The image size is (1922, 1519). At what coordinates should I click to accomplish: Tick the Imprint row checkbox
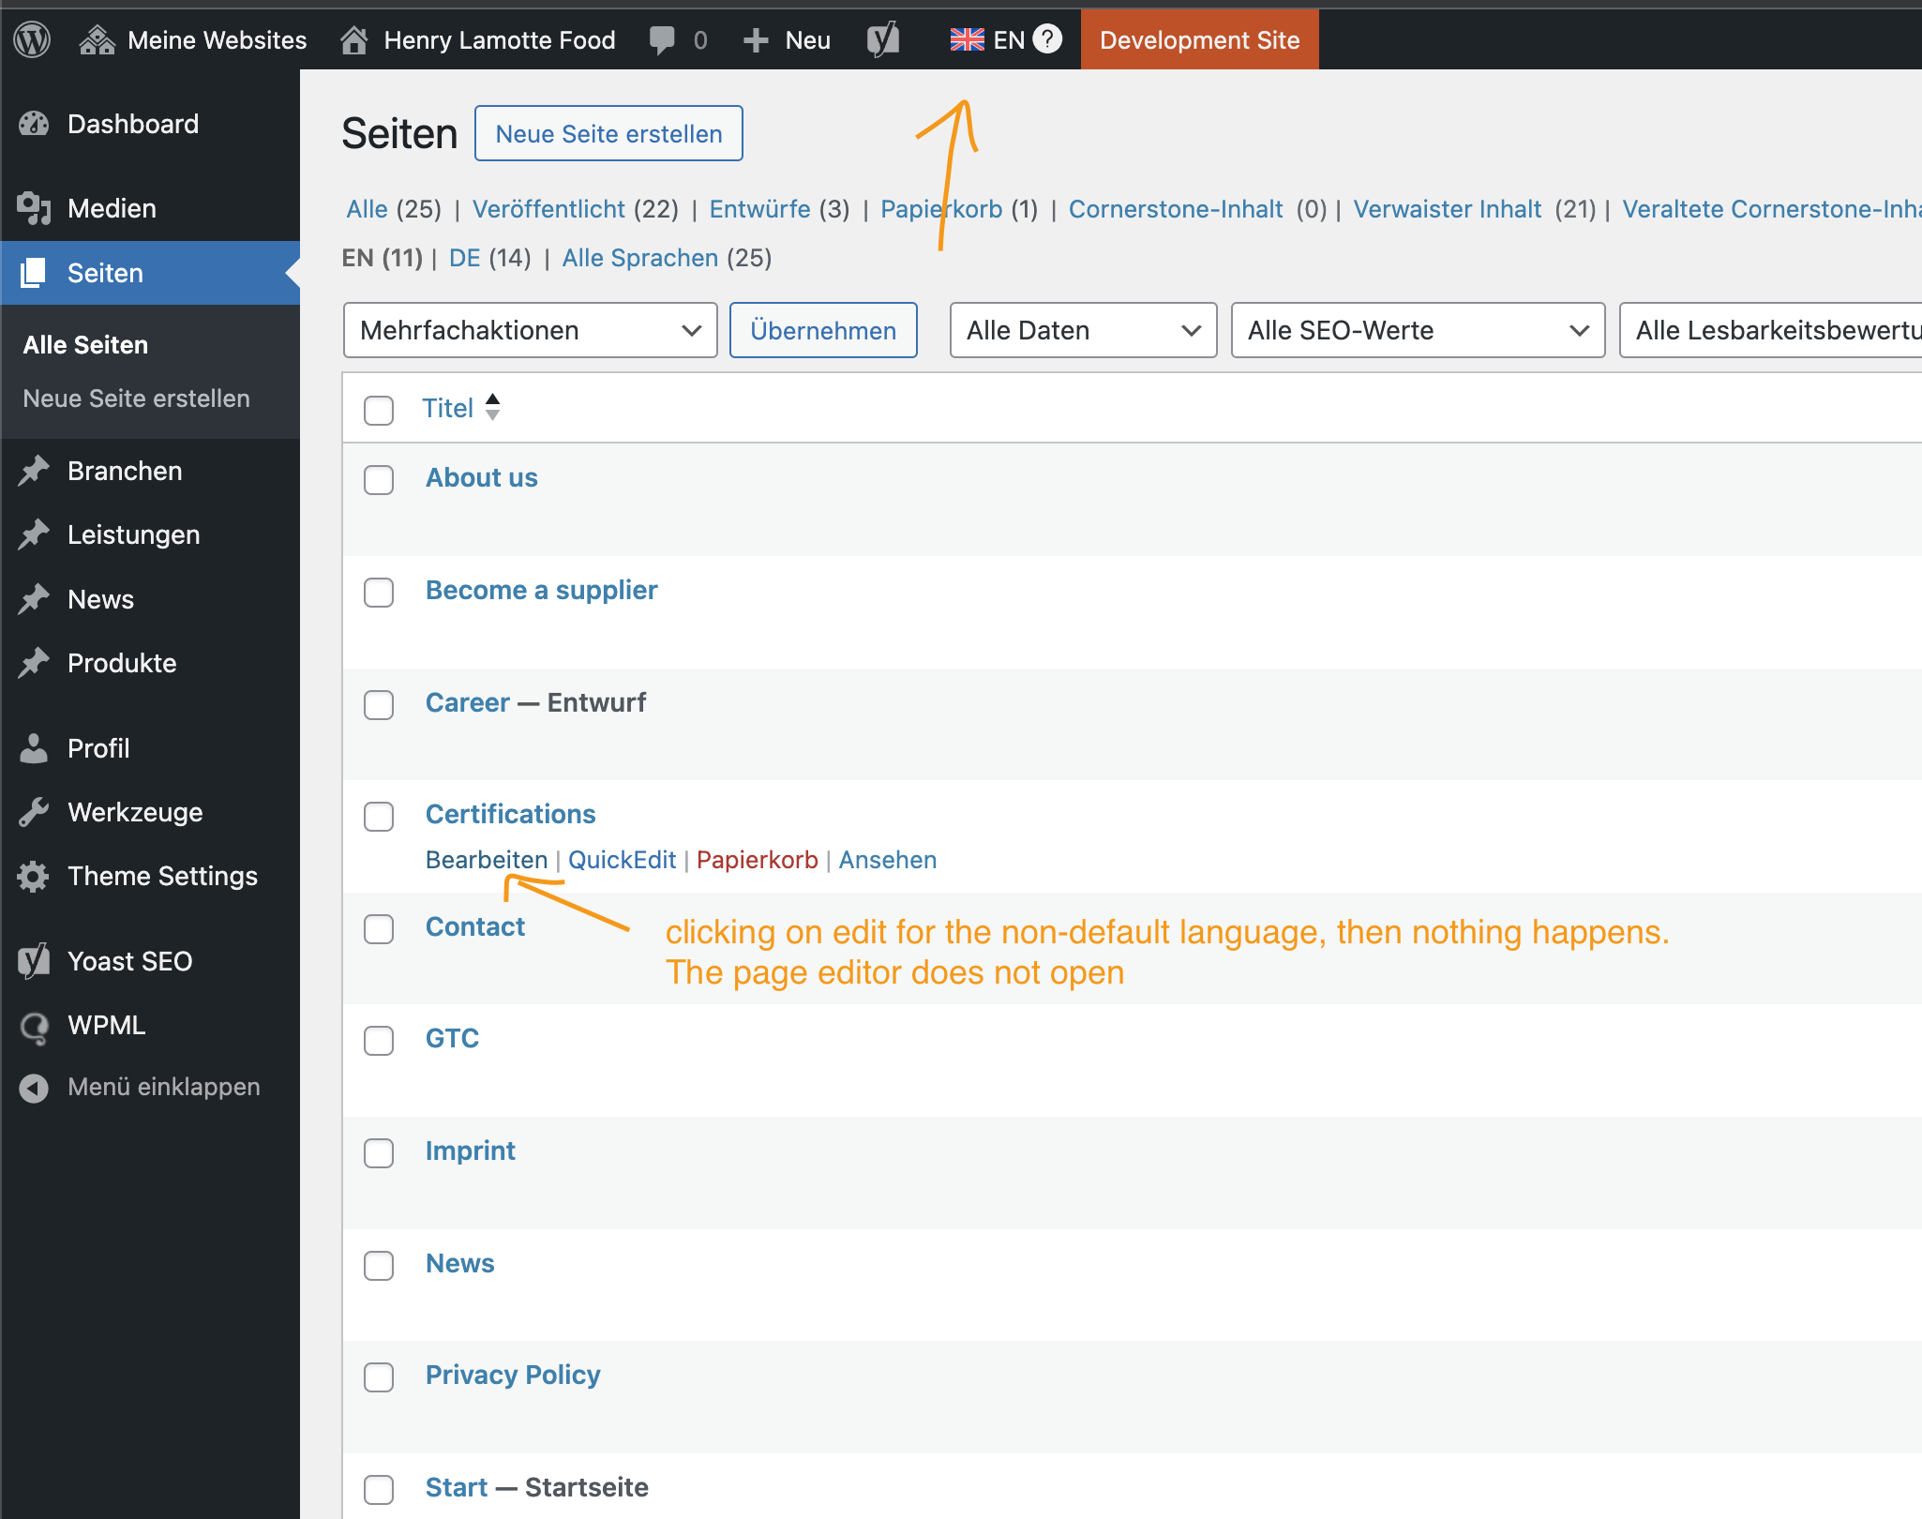(379, 1152)
